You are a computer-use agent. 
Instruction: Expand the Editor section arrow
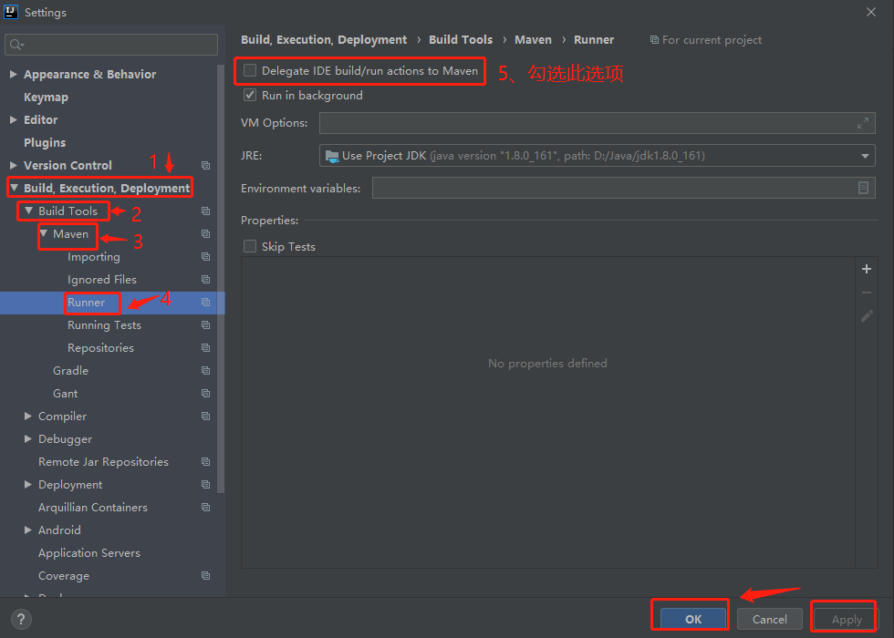click(13, 119)
